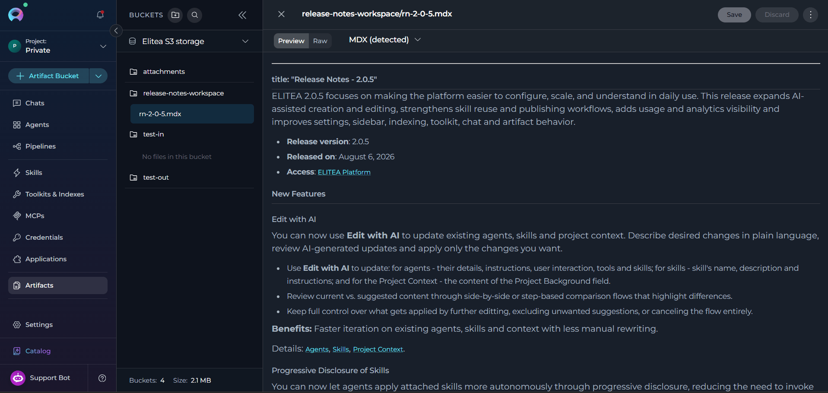Click the Support Bot label

[50, 378]
